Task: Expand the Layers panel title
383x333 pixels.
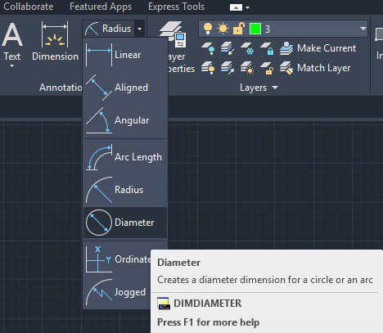Action: 259,88
